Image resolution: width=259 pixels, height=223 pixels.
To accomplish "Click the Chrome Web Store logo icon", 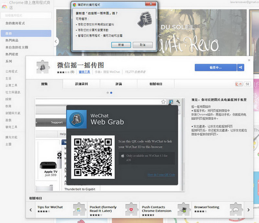I will [x=4, y=6].
